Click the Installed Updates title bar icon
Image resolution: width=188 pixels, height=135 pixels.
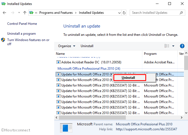pos(4,4)
